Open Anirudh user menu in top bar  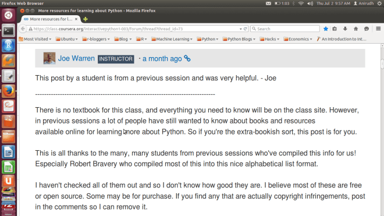(x=364, y=3)
